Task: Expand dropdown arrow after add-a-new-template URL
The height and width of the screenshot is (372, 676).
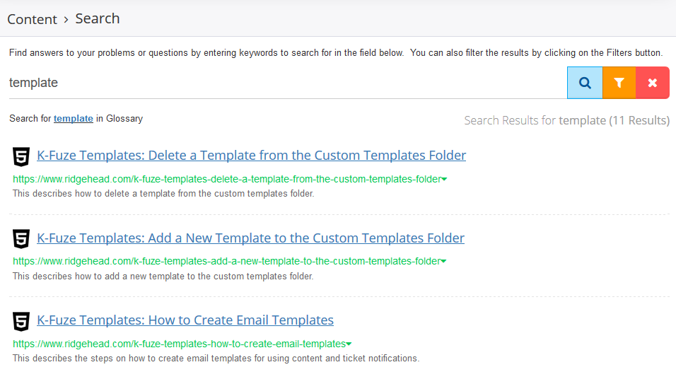Action: [443, 261]
